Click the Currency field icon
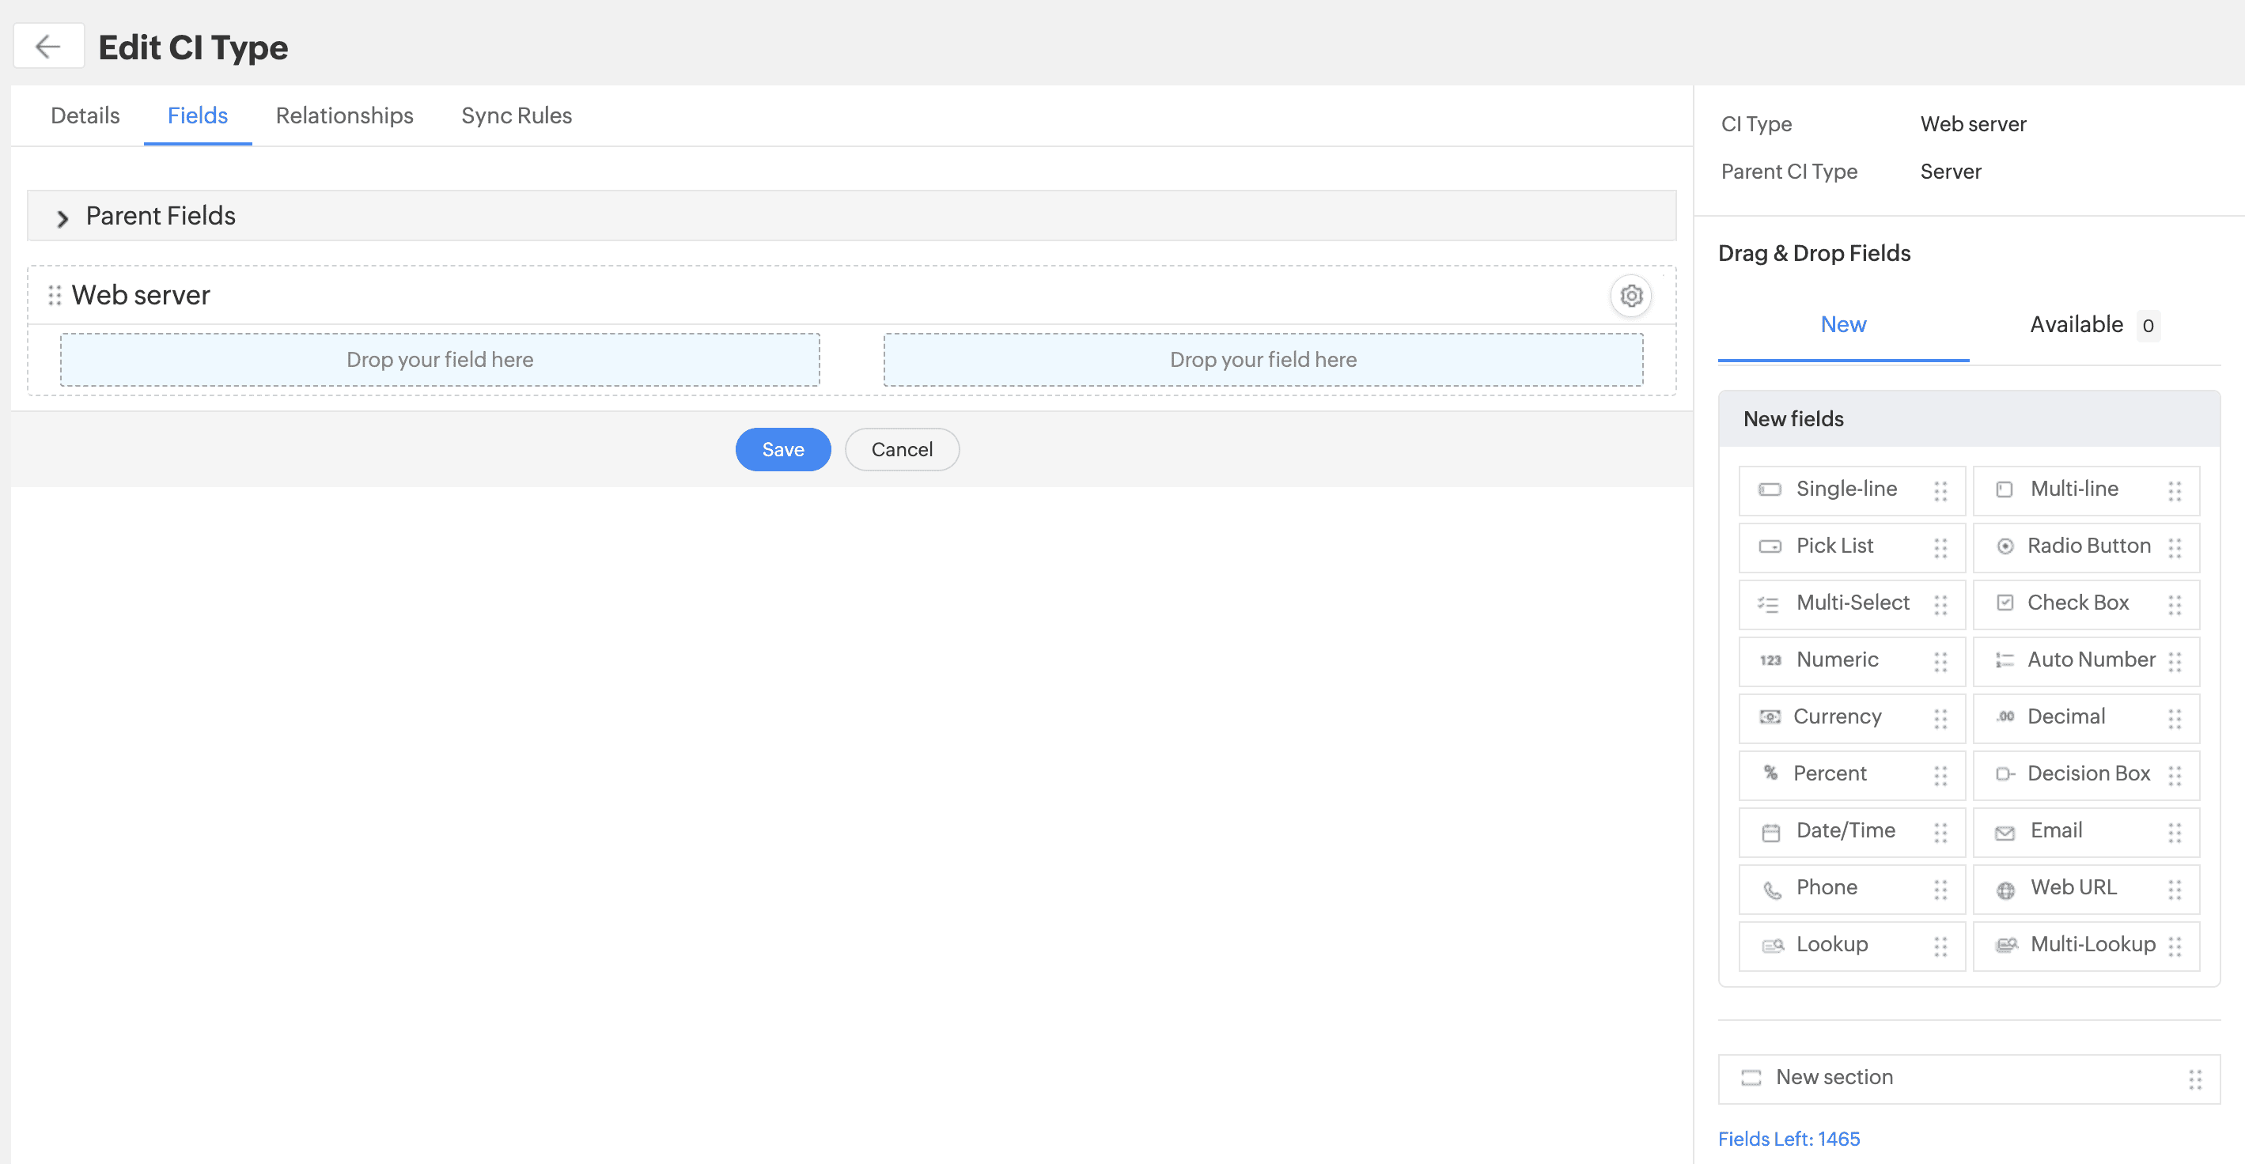Viewport: 2245px width, 1164px height. pos(1769,717)
